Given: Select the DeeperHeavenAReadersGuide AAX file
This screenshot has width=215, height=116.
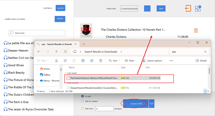Looking at the screenshot, I should pos(113,88).
